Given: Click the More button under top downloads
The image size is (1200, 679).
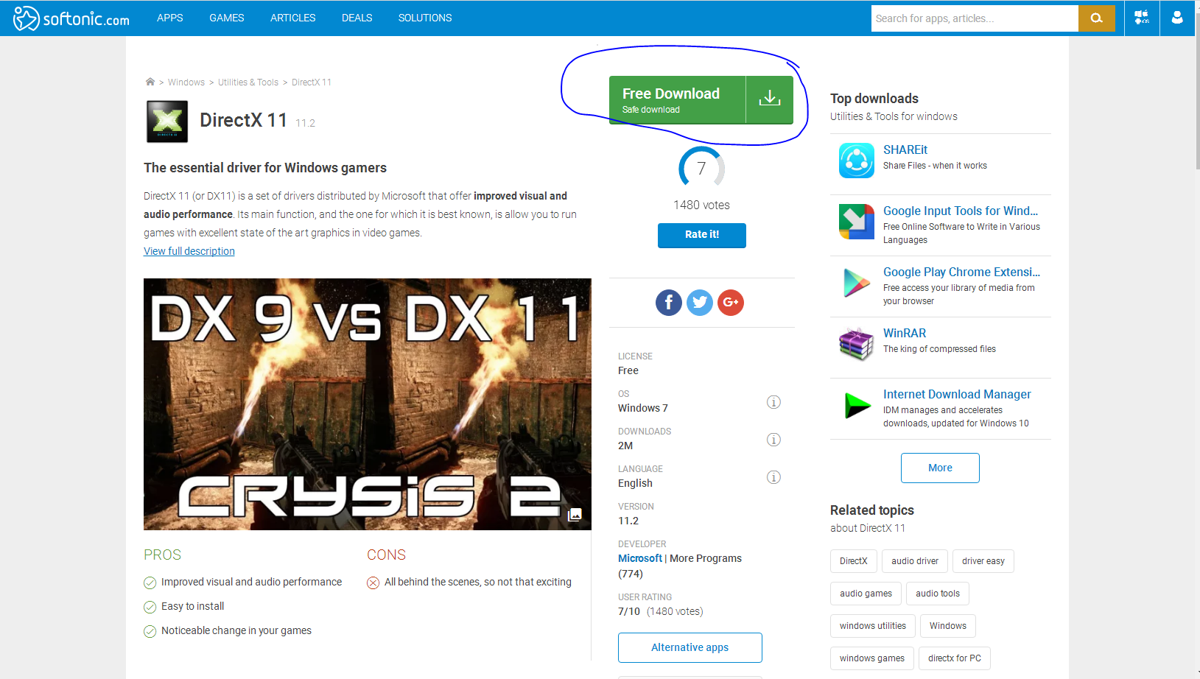Looking at the screenshot, I should click(x=940, y=468).
